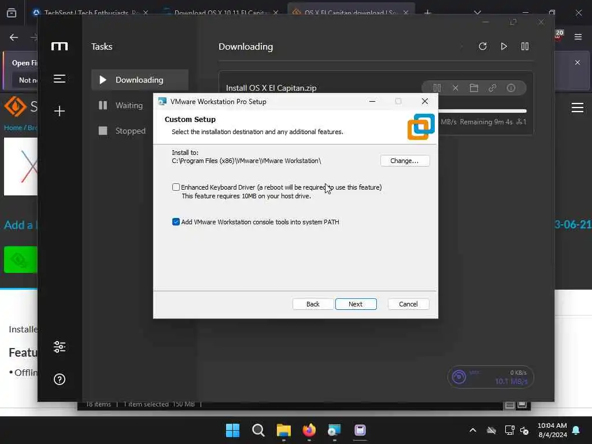
Task: Open the download manager taskbar icon
Action: 360,430
